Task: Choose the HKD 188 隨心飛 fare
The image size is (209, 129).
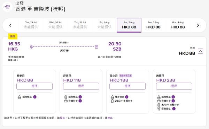Action: coord(127,86)
